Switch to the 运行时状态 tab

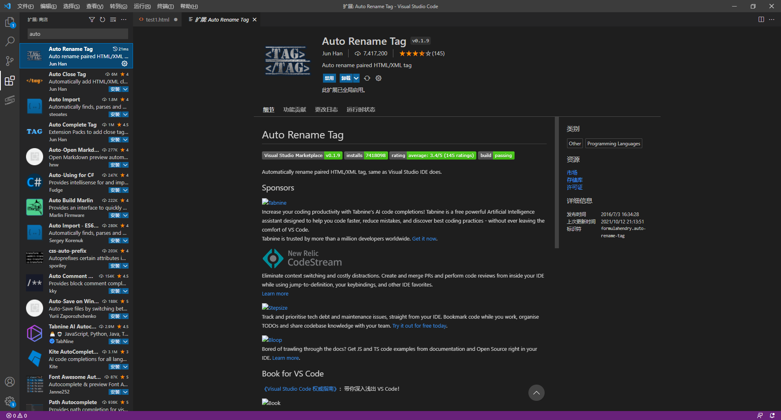pyautogui.click(x=361, y=109)
